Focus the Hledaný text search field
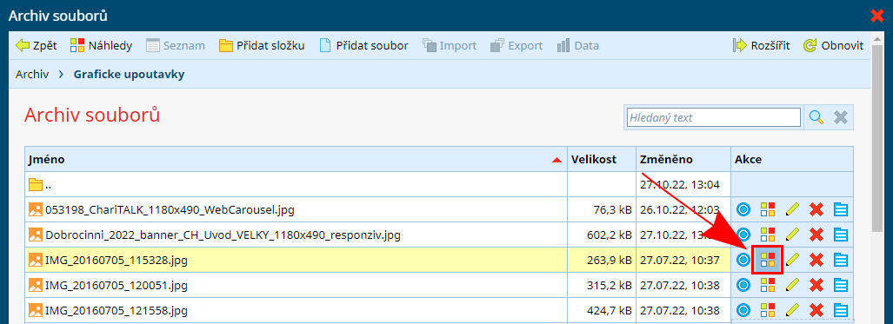Screen dimensions: 893x324 tap(714, 117)
